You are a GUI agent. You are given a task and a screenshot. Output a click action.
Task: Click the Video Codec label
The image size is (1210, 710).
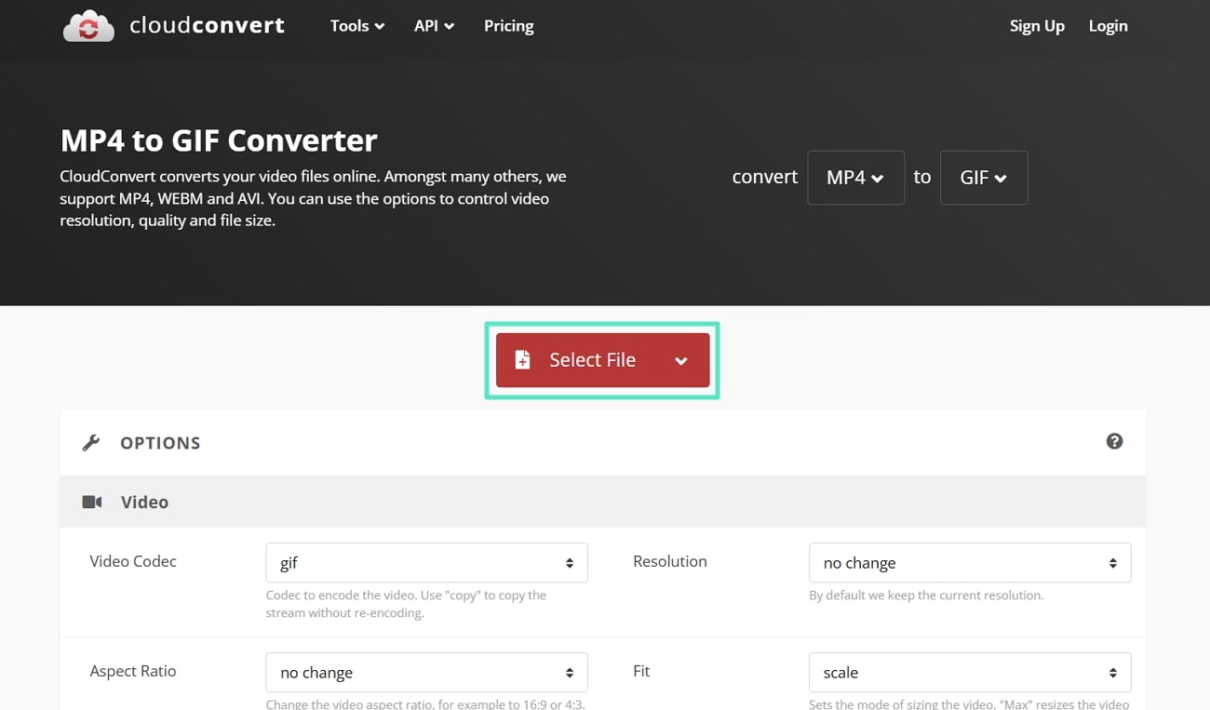133,561
